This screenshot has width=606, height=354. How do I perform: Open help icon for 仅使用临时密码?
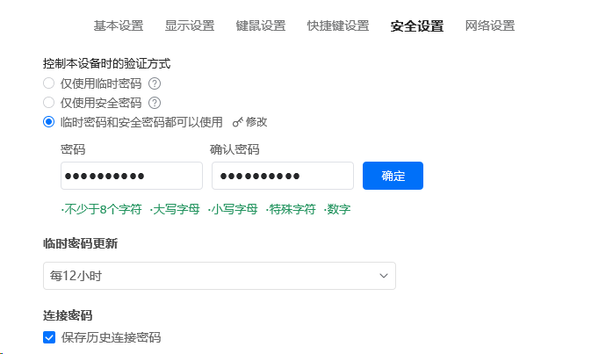[155, 83]
